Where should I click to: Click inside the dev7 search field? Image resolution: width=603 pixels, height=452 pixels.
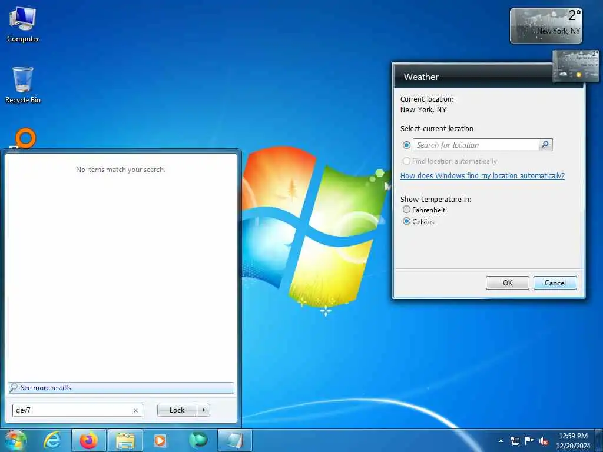tap(77, 410)
